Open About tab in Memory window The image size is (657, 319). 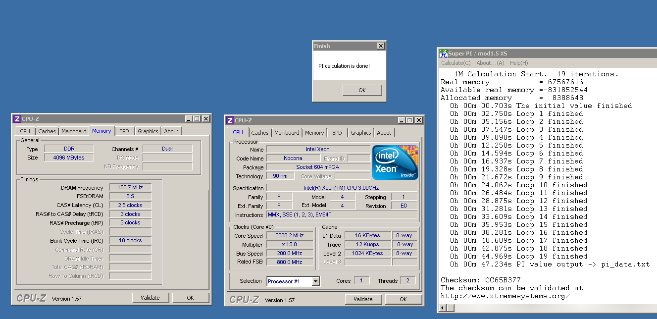(171, 131)
